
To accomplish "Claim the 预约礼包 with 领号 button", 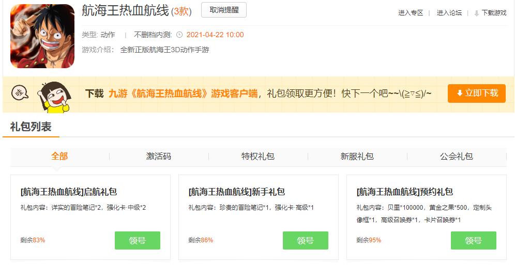I will point(474,240).
